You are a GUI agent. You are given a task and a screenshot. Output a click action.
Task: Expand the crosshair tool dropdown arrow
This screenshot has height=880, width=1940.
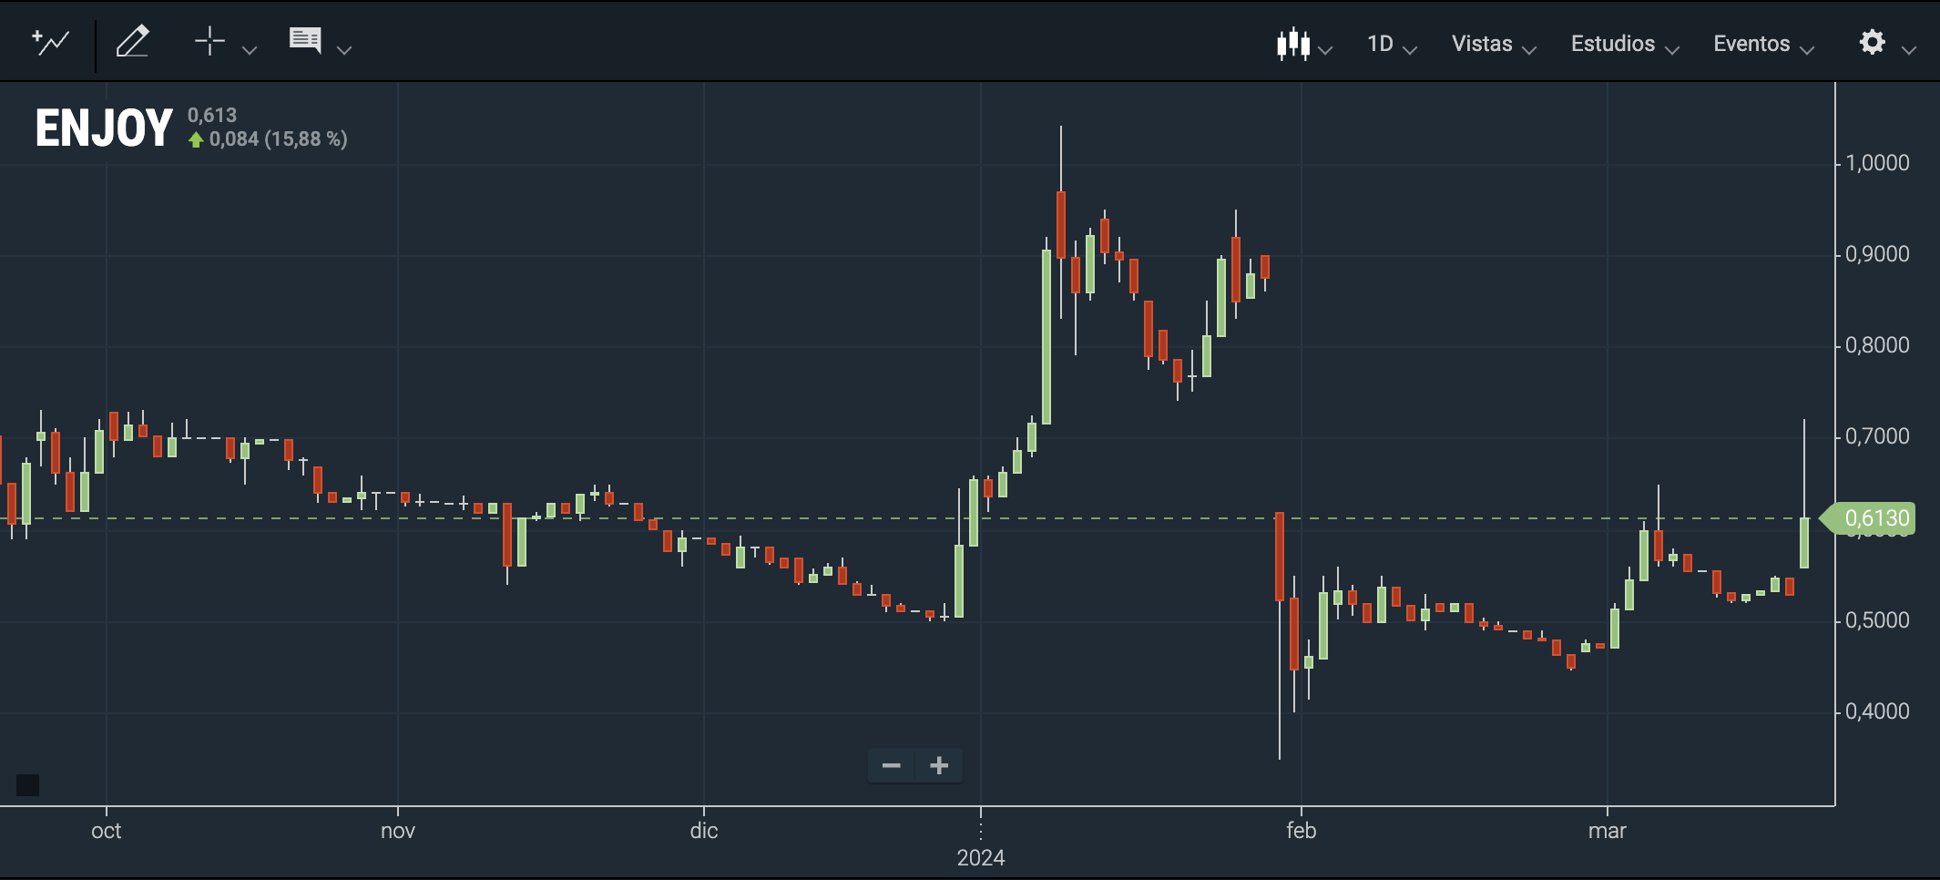click(250, 51)
